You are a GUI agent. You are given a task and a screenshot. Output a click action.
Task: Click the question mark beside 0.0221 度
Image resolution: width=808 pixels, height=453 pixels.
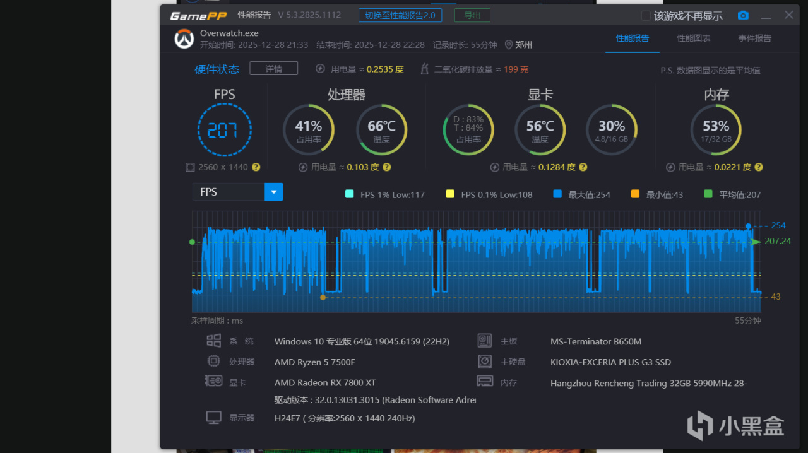tap(758, 167)
